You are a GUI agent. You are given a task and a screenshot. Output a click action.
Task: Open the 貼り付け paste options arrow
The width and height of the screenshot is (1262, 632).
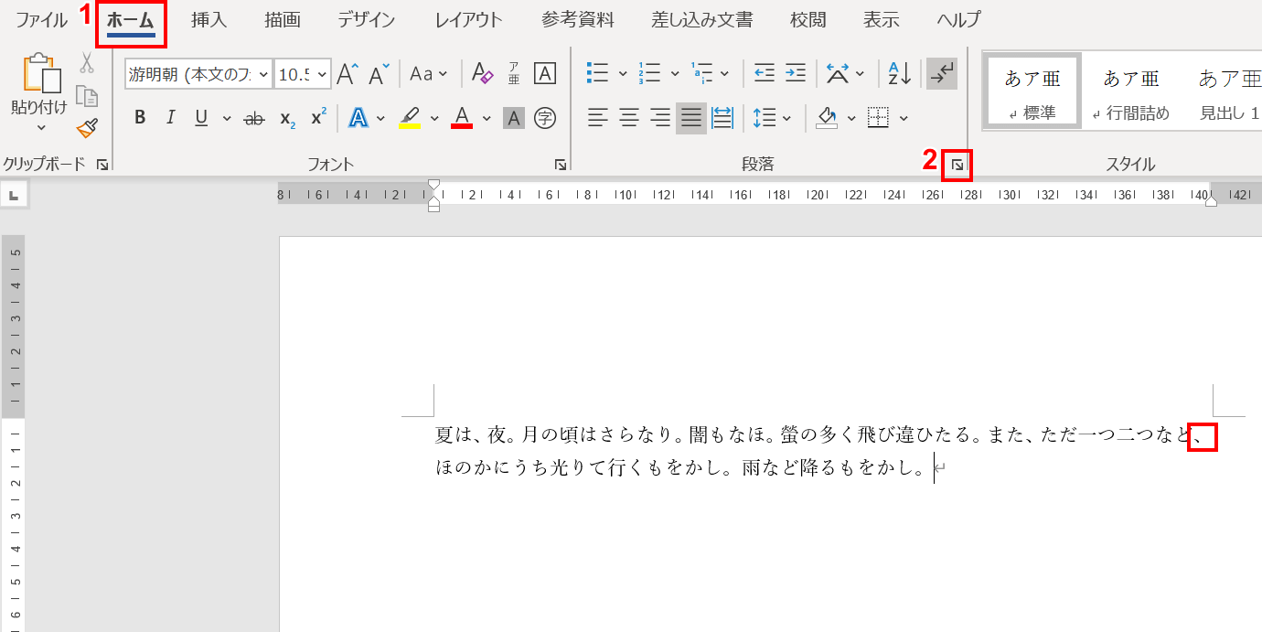[40, 127]
